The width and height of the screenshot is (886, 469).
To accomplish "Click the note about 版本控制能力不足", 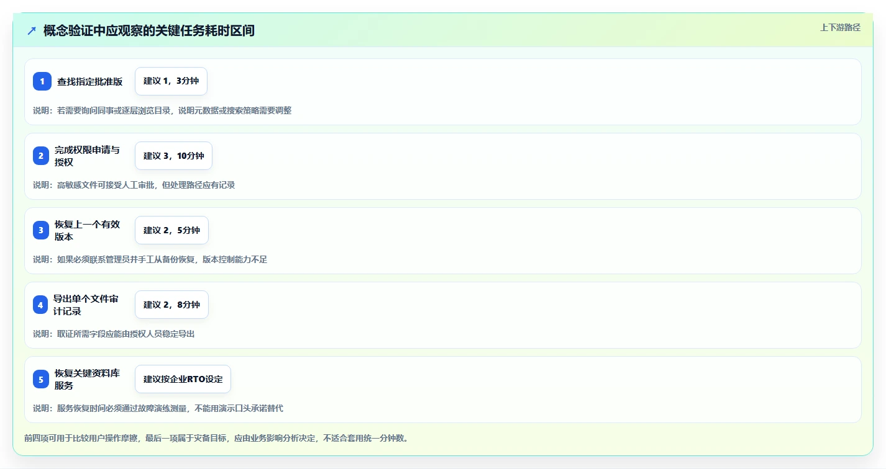I will [150, 259].
